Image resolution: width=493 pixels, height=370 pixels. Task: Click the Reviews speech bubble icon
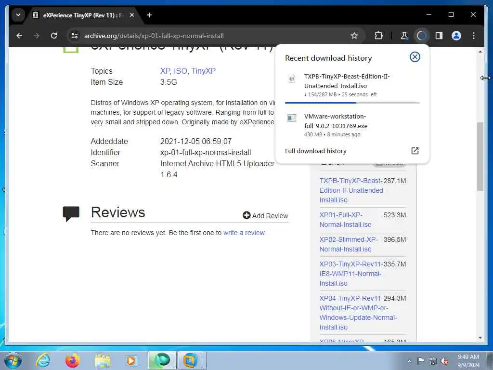[x=71, y=213]
